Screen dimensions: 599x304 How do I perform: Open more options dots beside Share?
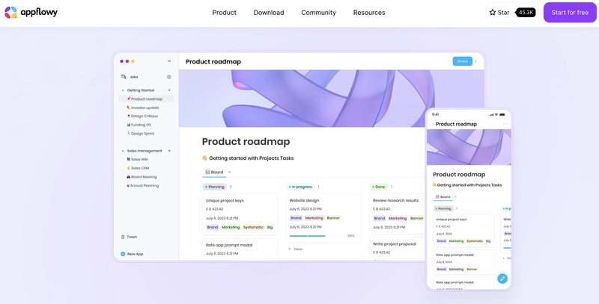pyautogui.click(x=475, y=61)
